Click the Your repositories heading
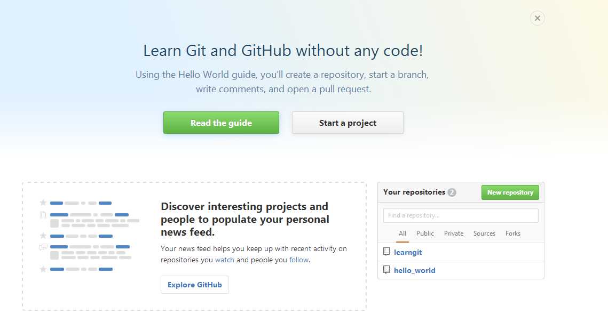 (x=414, y=192)
